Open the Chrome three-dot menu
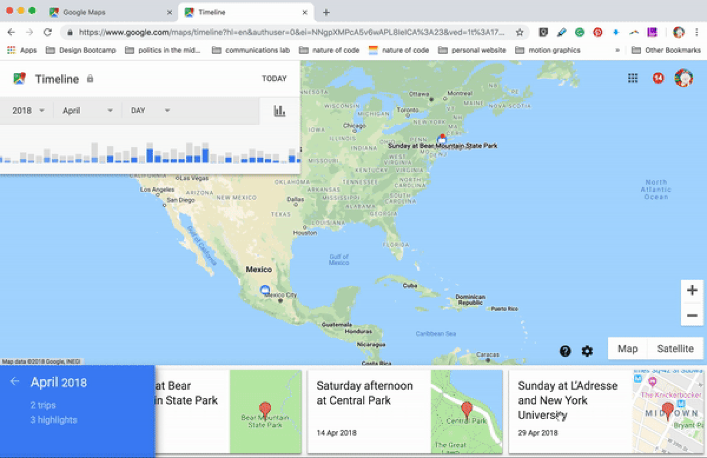Viewport: 707px width, 458px height. [697, 32]
